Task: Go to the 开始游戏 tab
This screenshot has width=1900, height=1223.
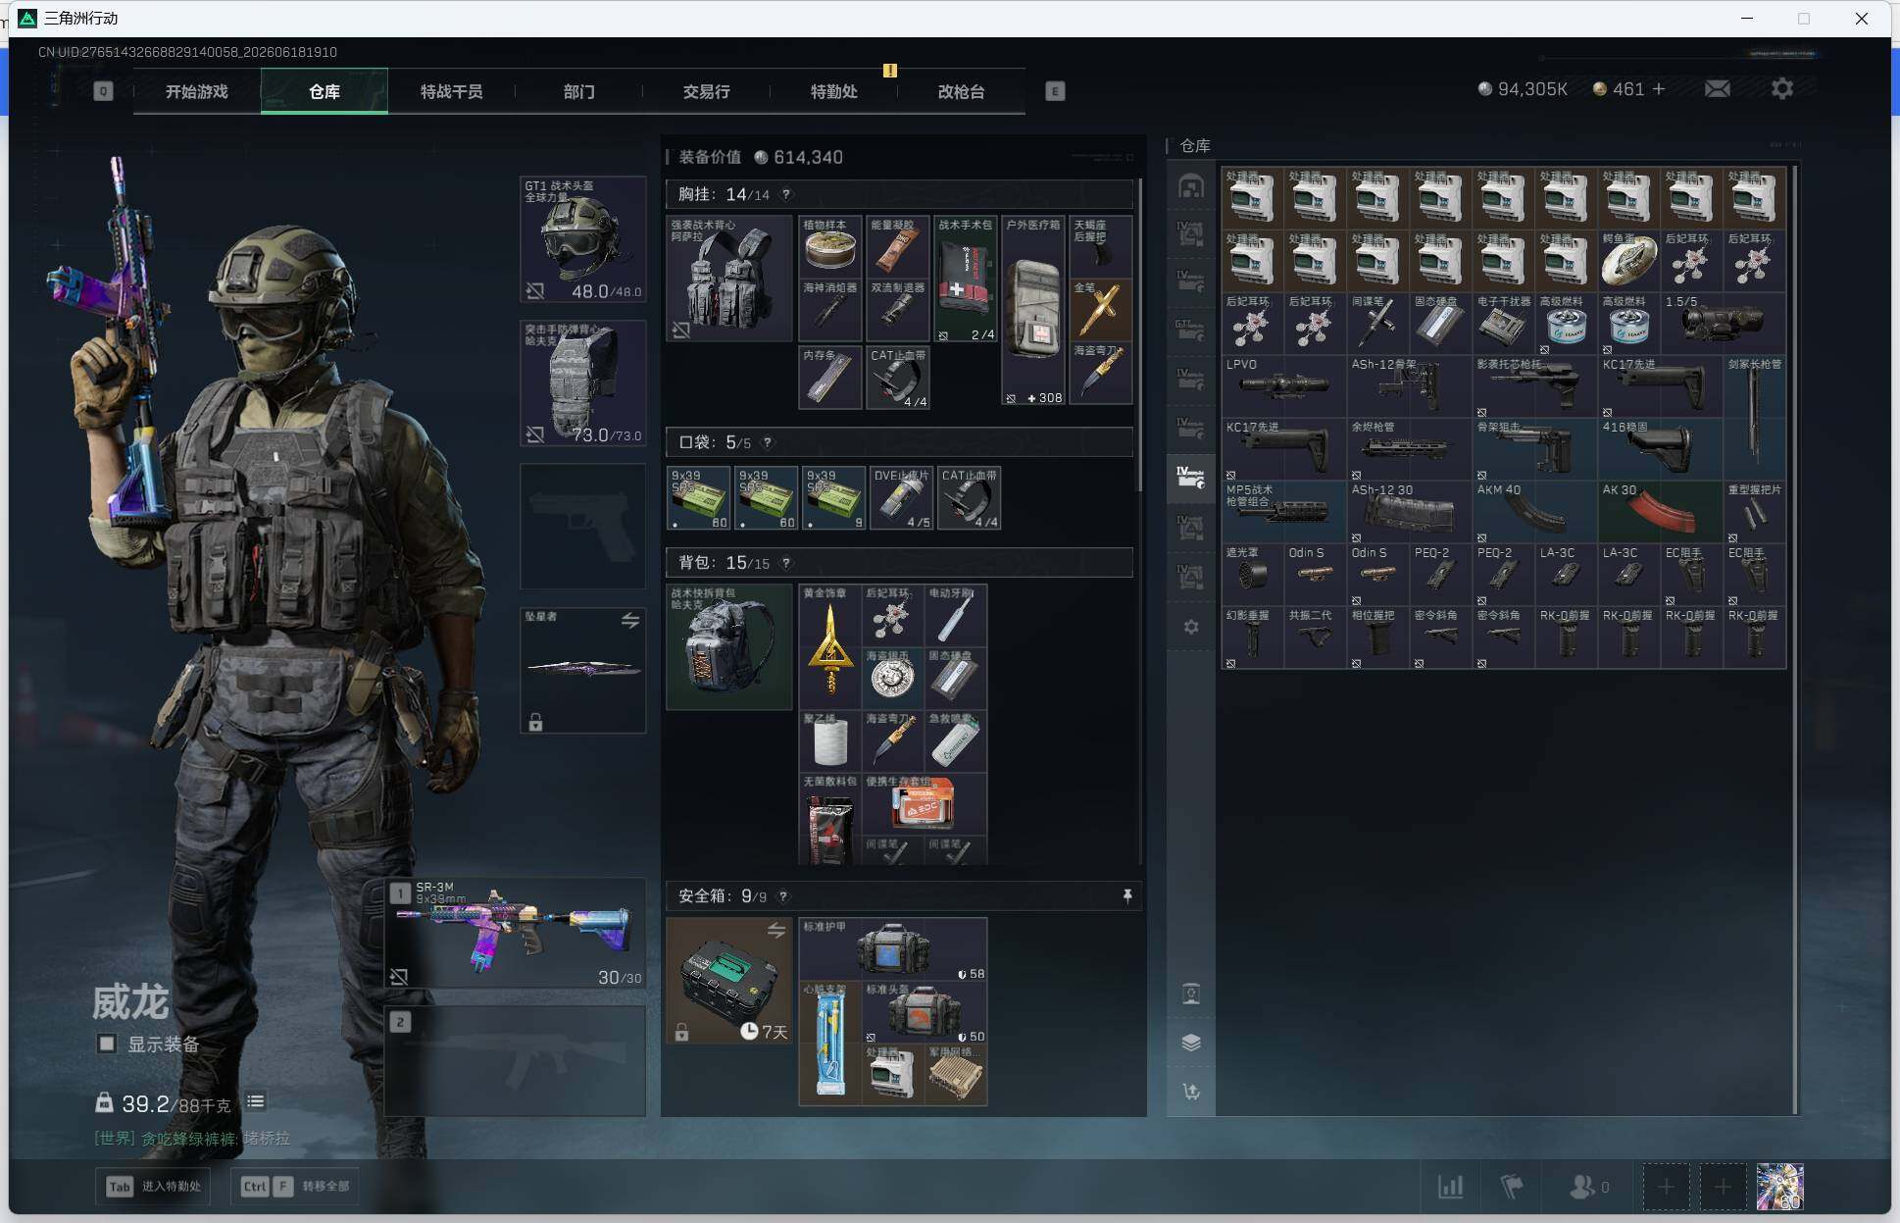Action: coord(197,91)
